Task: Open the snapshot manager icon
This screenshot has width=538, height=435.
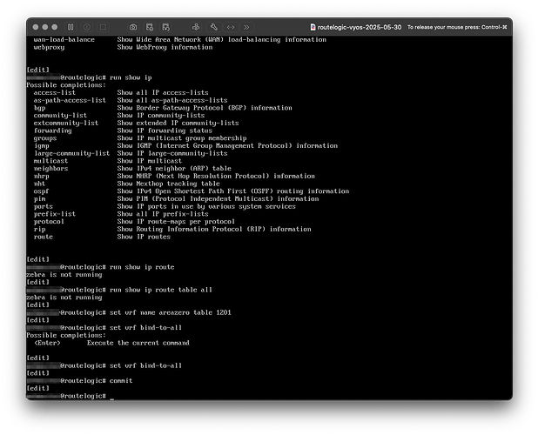Action: point(150,27)
